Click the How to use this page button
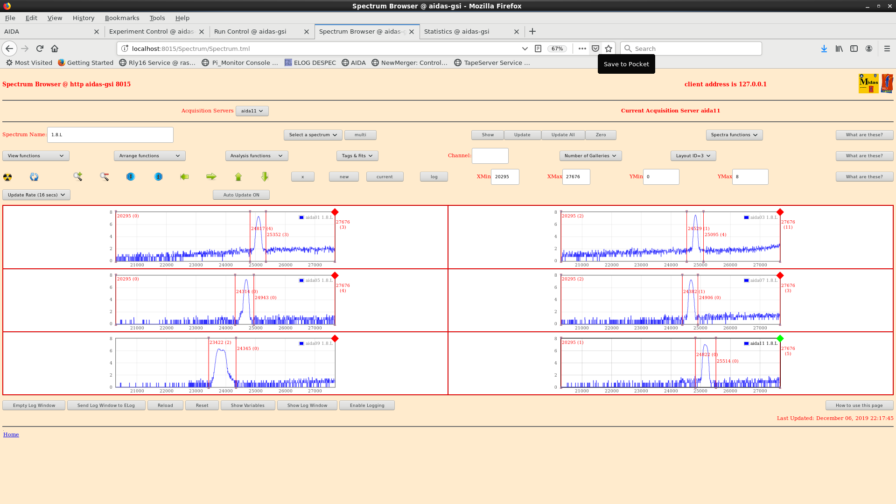This screenshot has height=504, width=896. coord(859,406)
